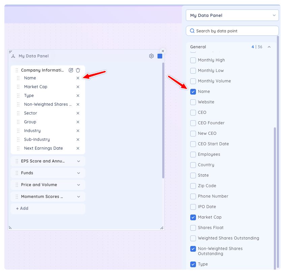Edit the Company Information group name
Image resolution: width=285 pixels, height=274 pixels.
click(71, 70)
